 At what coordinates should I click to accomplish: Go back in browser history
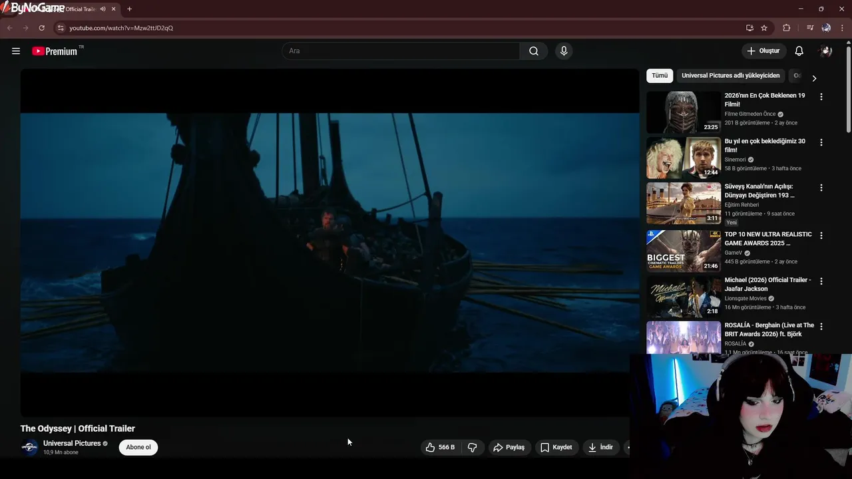tap(9, 28)
